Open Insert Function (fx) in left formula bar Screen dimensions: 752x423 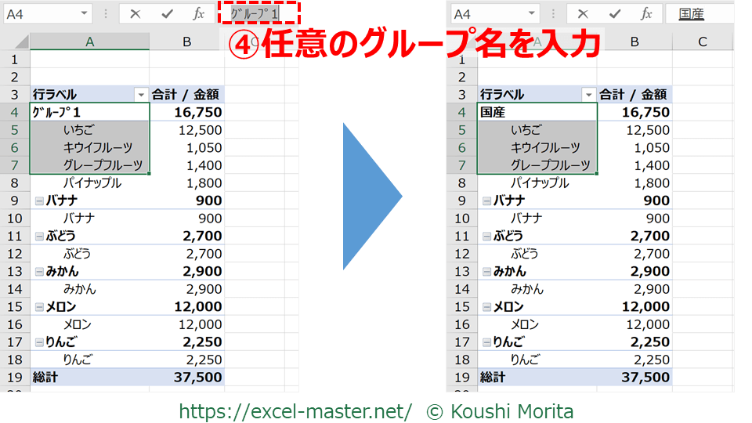pyautogui.click(x=199, y=14)
